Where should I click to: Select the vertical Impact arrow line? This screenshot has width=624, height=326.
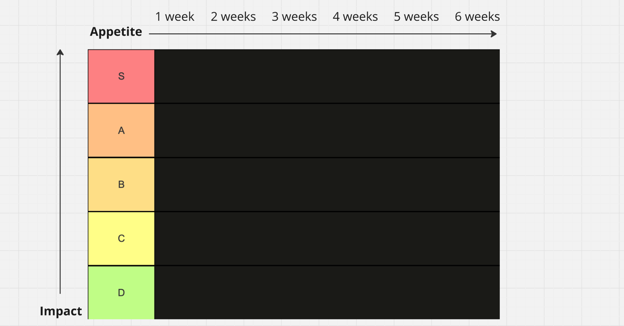[60, 172]
